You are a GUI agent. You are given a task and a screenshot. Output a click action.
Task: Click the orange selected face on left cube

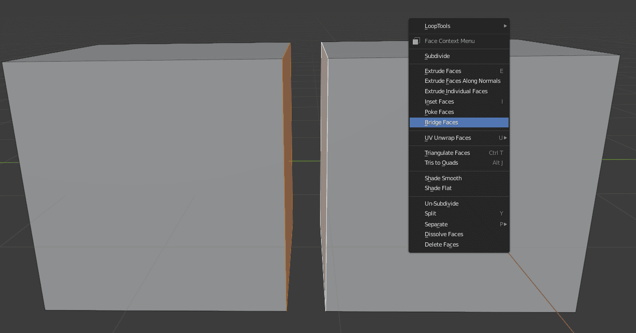coord(288,176)
